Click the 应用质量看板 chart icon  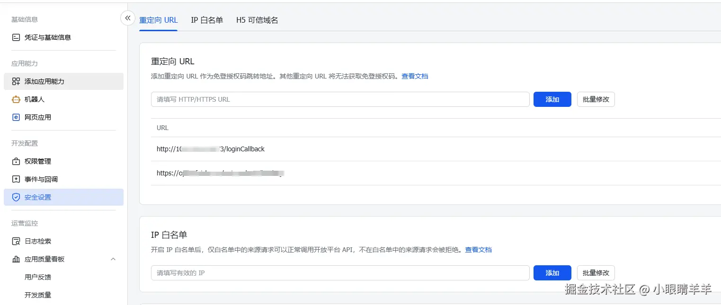(16, 259)
